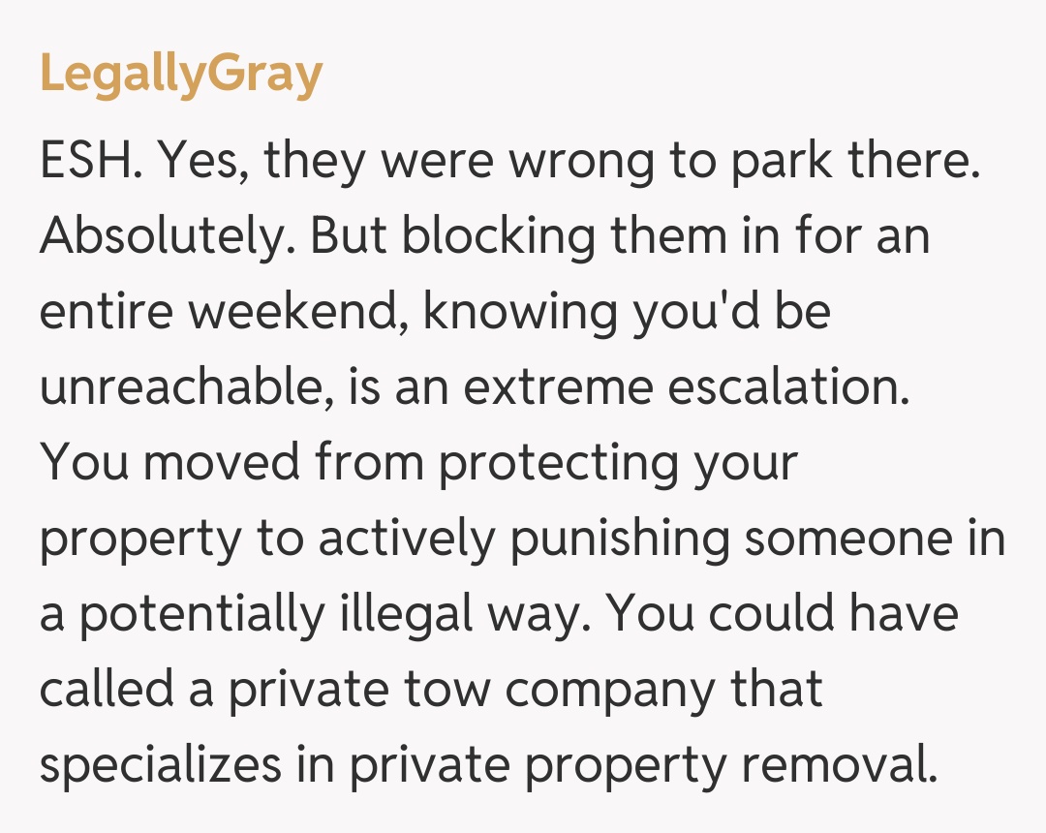The height and width of the screenshot is (833, 1046).
Task: Click the word Absolutely in the comment
Action: coord(163,236)
